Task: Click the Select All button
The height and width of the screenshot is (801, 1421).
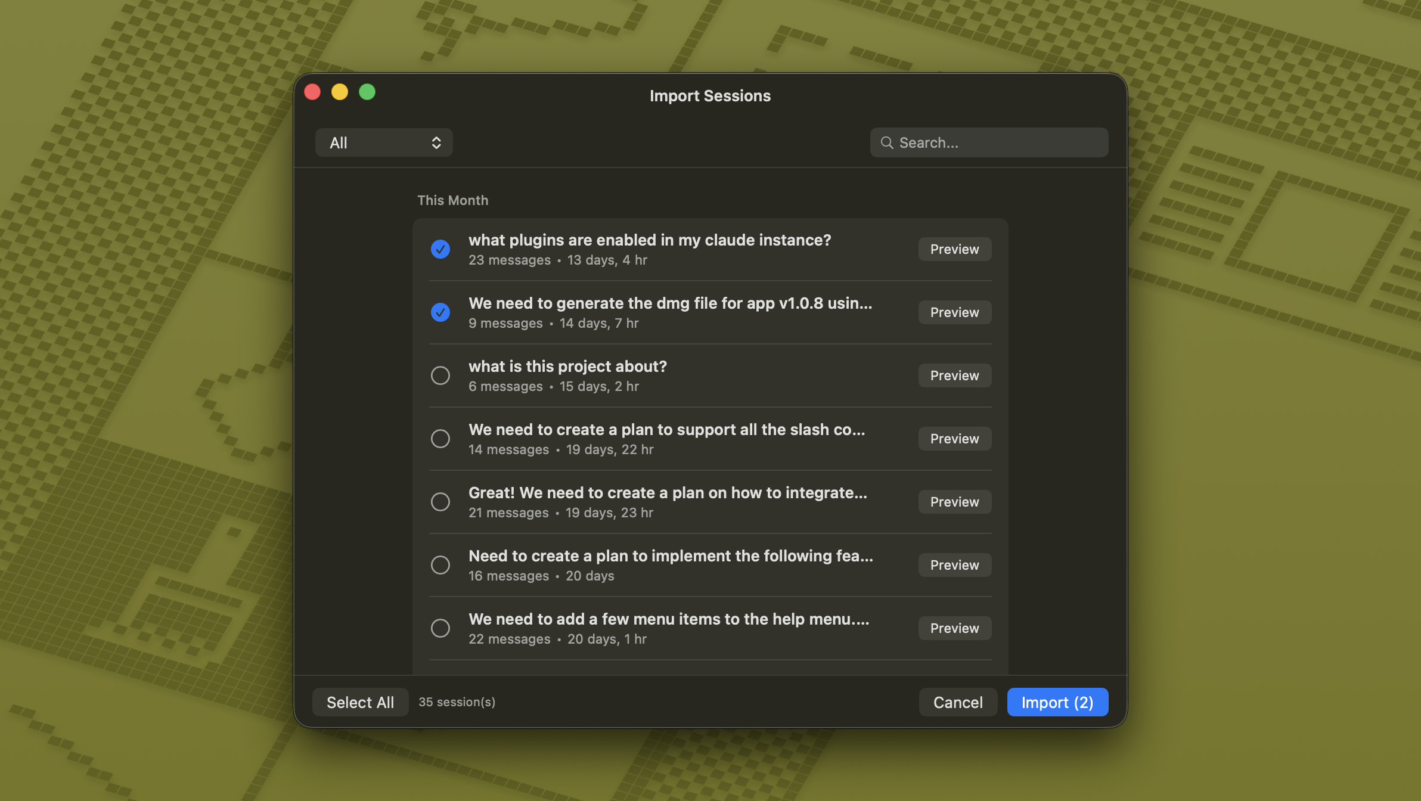Action: coord(360,701)
